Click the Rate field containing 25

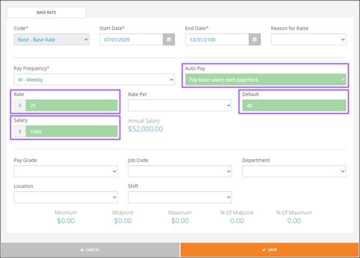tap(71, 106)
